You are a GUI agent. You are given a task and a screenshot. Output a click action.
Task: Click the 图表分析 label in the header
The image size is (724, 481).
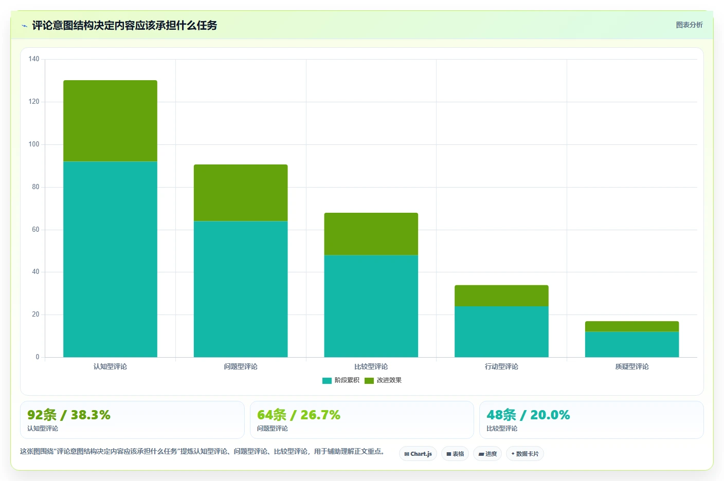tap(689, 25)
